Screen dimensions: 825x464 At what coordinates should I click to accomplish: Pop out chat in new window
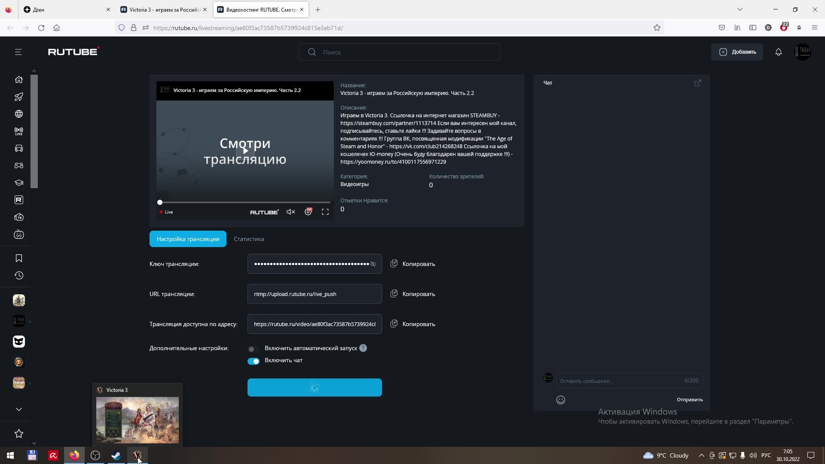(x=697, y=83)
